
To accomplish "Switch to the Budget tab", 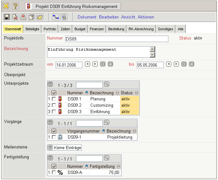I will point(80,29).
